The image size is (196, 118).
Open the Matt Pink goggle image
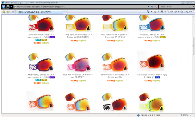tap(78, 62)
